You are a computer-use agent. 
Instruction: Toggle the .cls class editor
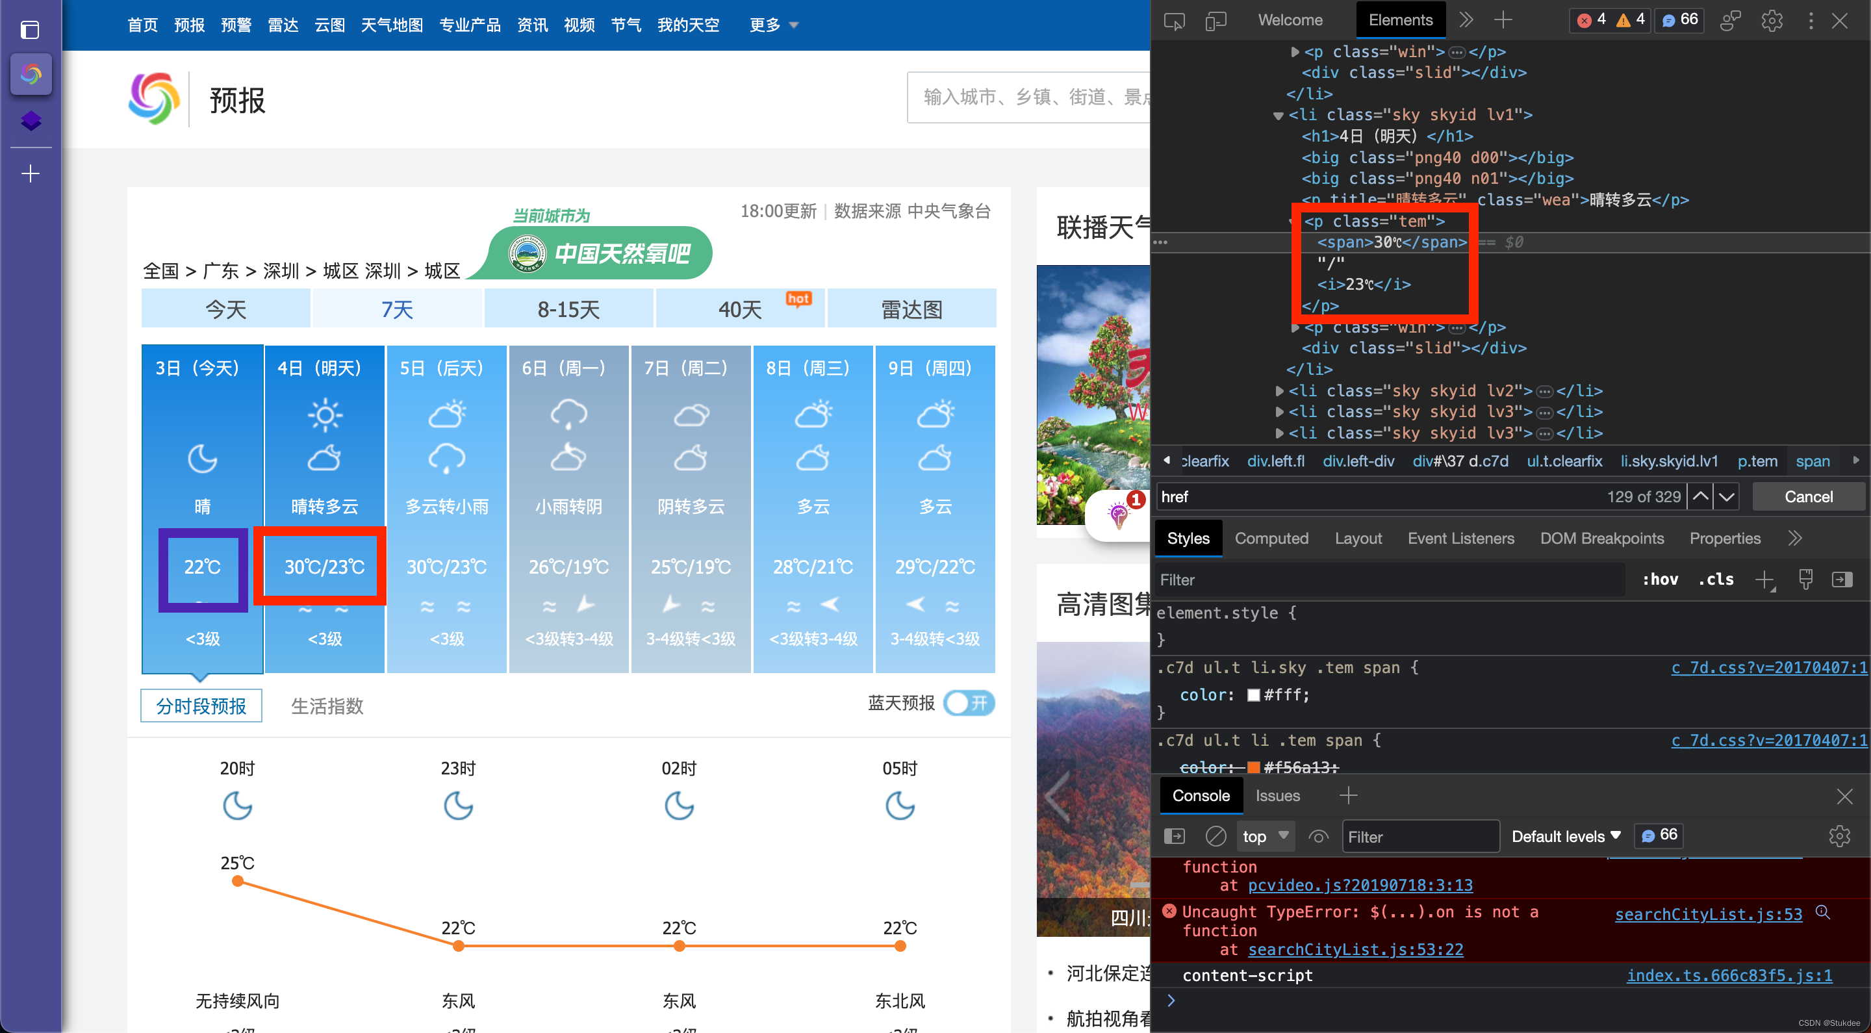pyautogui.click(x=1716, y=581)
